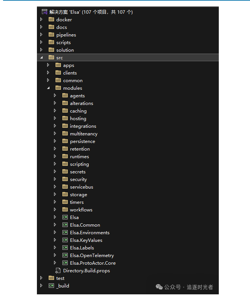
Task: Select the pipelines folder label
Action: pyautogui.click(x=66, y=35)
